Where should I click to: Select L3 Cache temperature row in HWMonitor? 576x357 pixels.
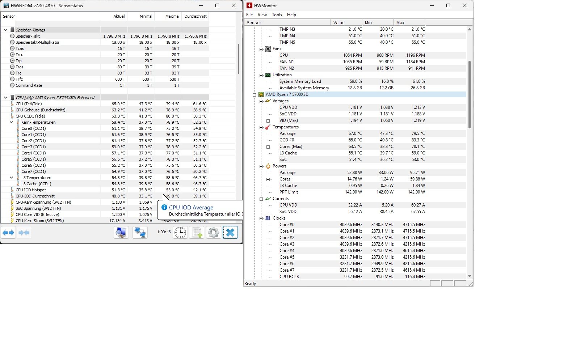355,153
